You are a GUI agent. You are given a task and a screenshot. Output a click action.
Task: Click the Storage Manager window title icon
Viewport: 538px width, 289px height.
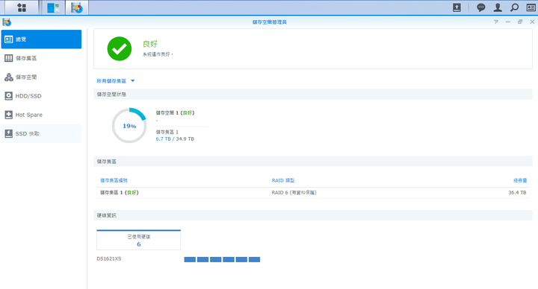(x=7, y=22)
